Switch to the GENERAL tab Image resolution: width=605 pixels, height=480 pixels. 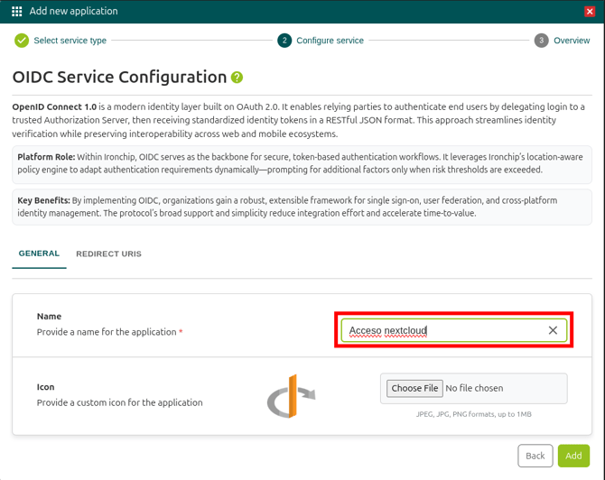39,254
